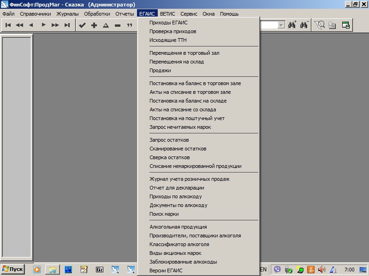369x276 pixels.
Task: Jump to the last record in toolbar
Action: 67,25
